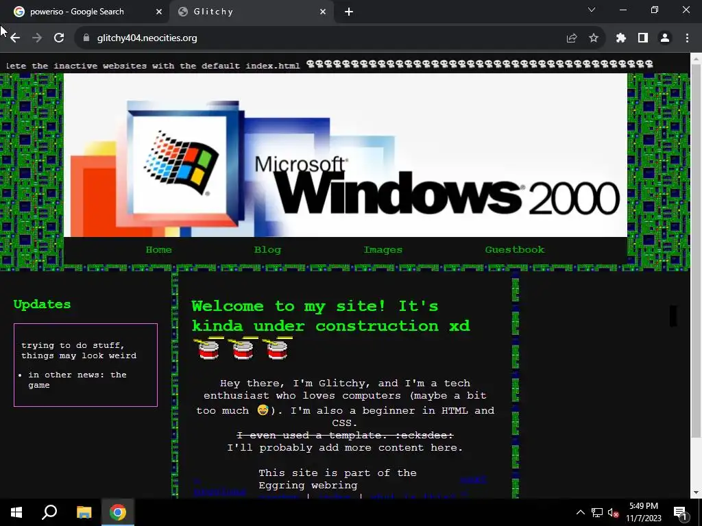Close the Glitchy tab

click(323, 12)
